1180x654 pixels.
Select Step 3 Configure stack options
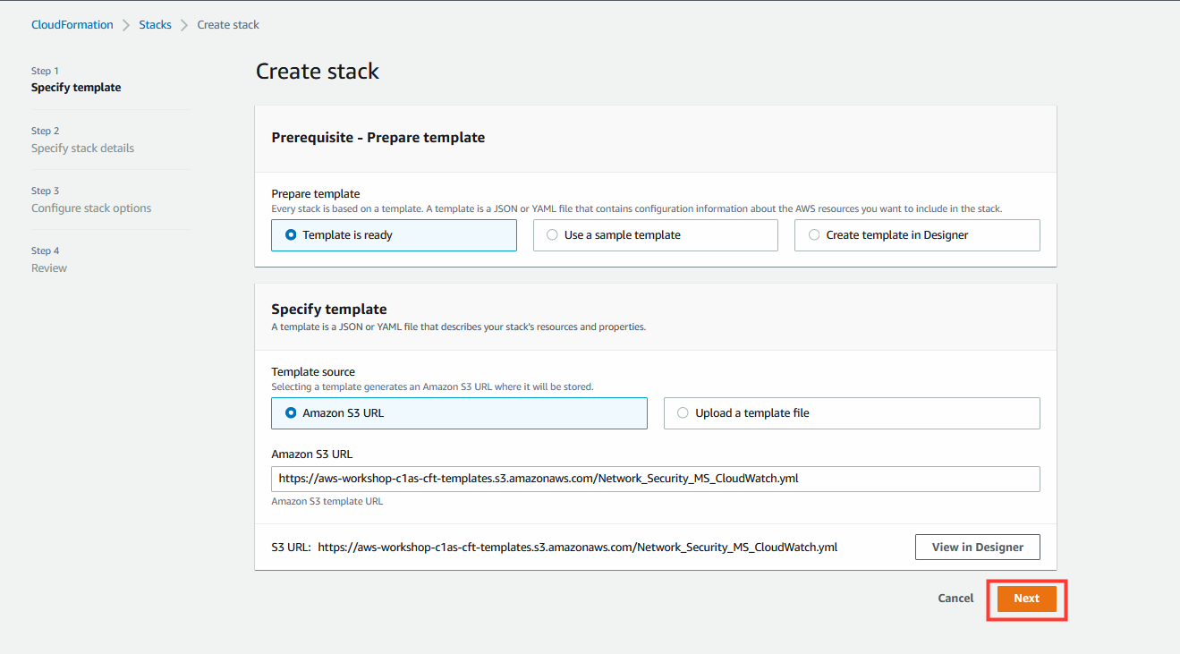(91, 200)
